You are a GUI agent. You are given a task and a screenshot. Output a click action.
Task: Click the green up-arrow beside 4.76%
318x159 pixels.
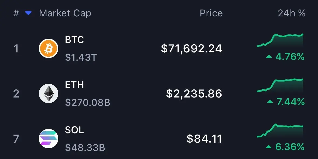click(x=269, y=57)
